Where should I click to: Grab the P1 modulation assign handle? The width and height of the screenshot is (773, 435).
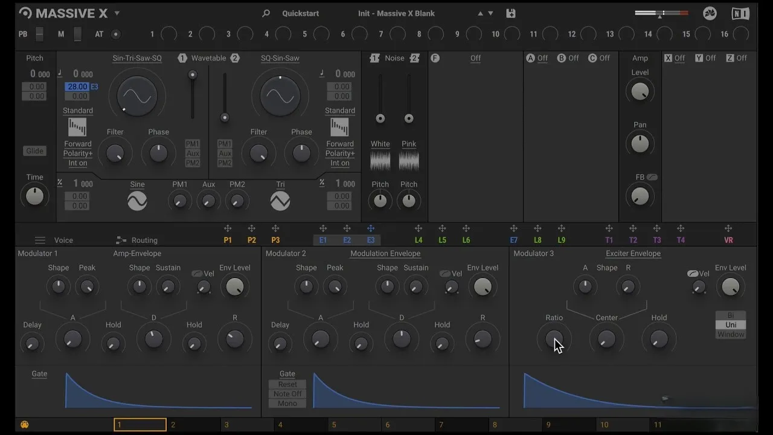(x=228, y=228)
